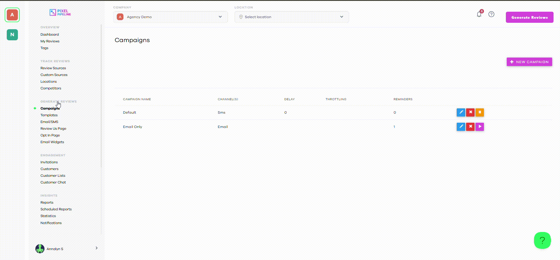Go to Dashboard
560x260 pixels.
click(50, 34)
